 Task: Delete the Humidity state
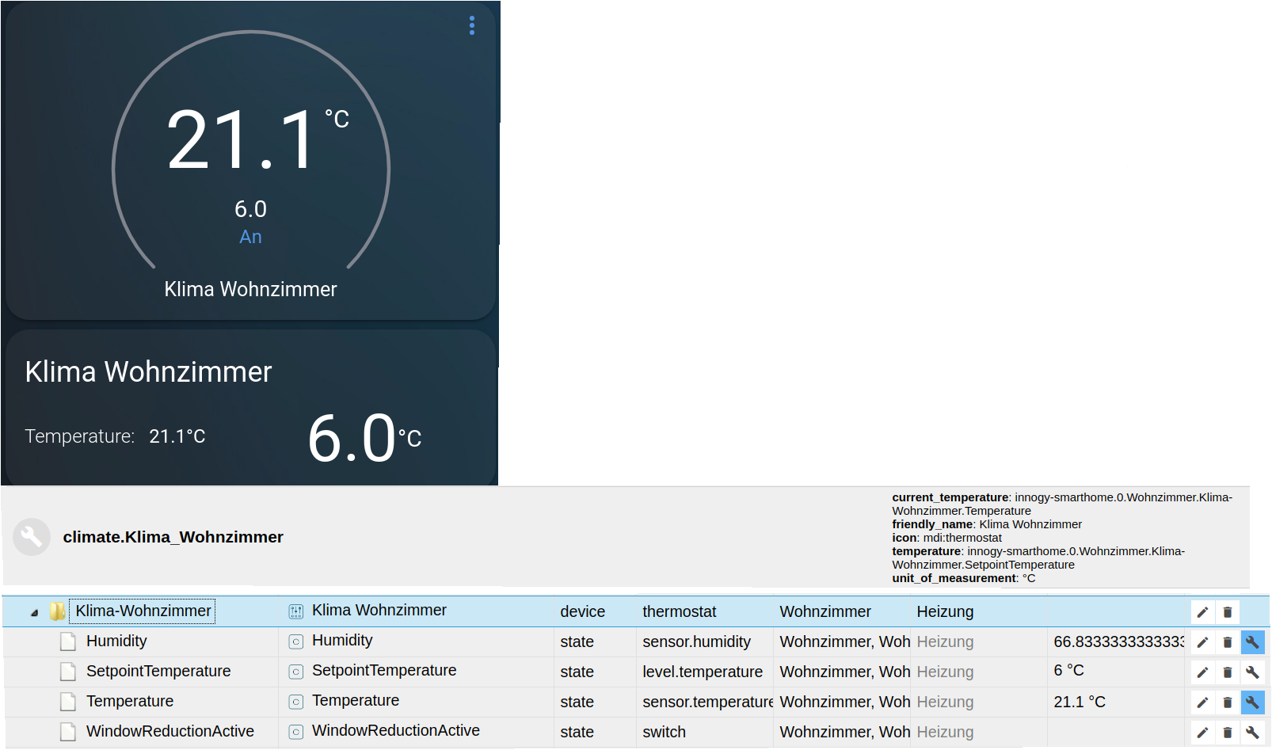point(1228,642)
